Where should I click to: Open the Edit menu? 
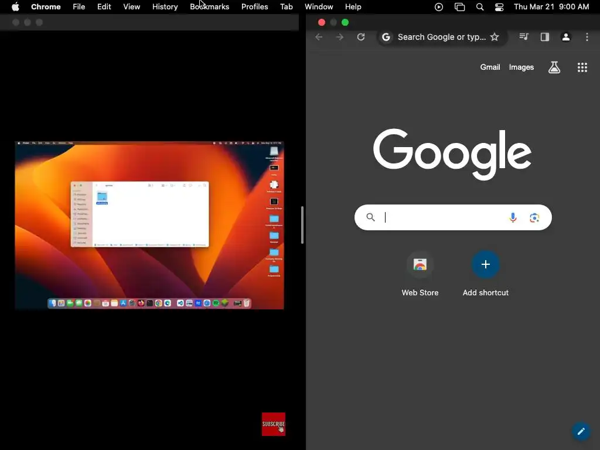104,6
